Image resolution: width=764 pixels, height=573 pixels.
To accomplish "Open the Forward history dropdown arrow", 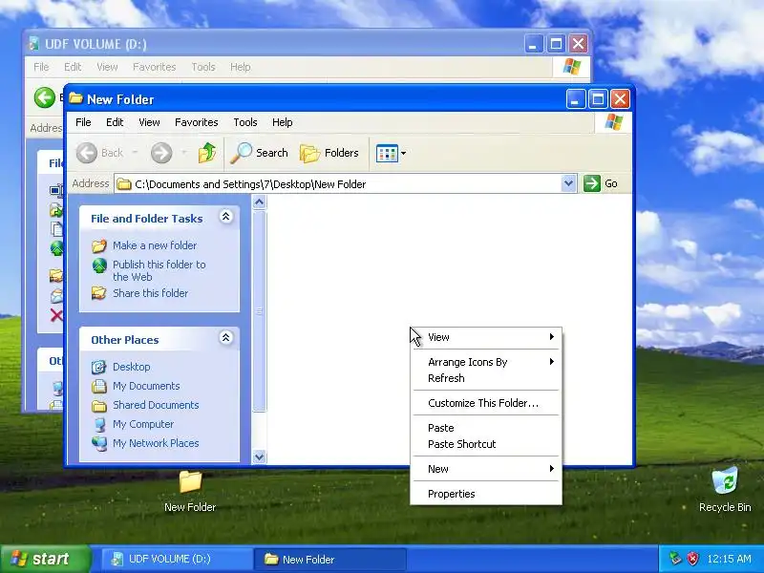I will pyautogui.click(x=184, y=153).
